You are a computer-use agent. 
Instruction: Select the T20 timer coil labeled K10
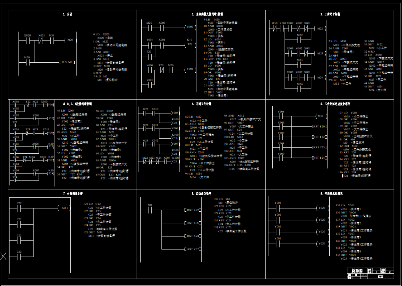coord(190,44)
